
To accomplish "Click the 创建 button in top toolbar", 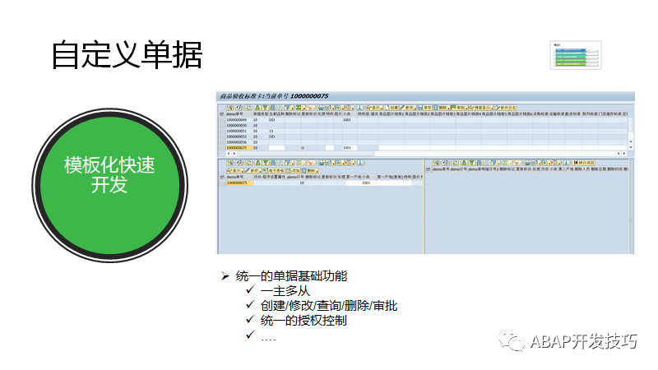I will (x=392, y=108).
